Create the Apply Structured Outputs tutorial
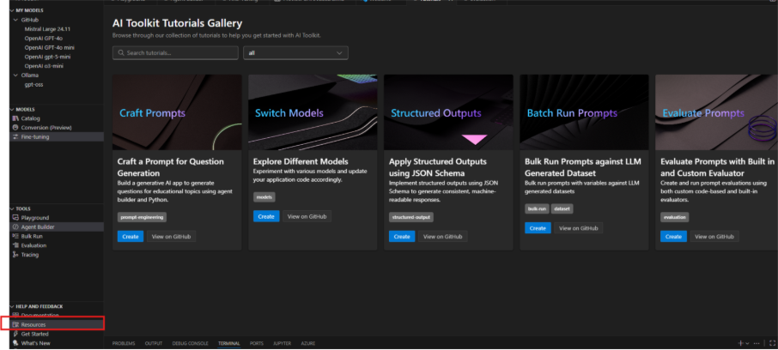This screenshot has width=778, height=350. tap(402, 237)
